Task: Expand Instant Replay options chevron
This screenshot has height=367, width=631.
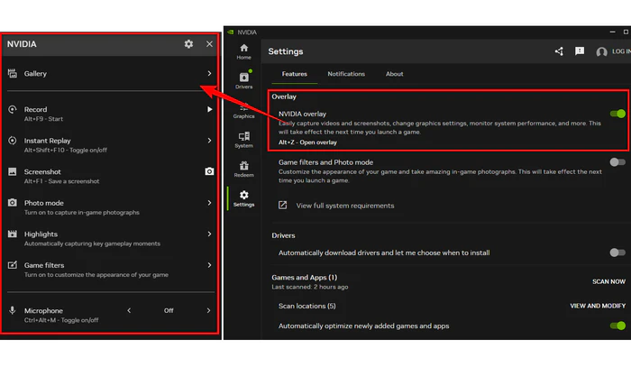Action: pos(209,141)
